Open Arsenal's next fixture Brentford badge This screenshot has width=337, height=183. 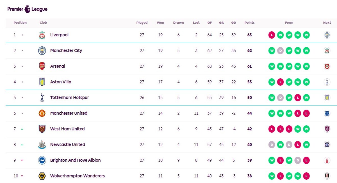click(x=327, y=66)
